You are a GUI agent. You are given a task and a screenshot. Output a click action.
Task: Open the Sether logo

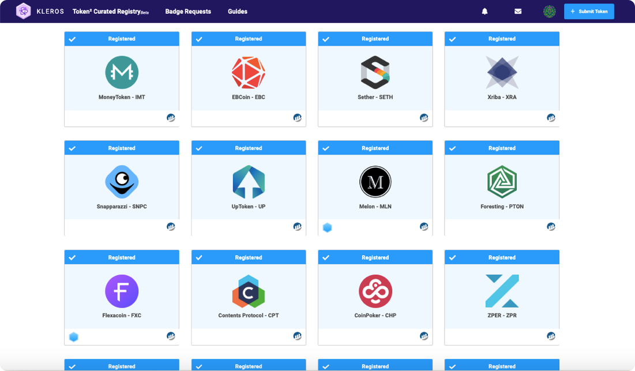375,73
